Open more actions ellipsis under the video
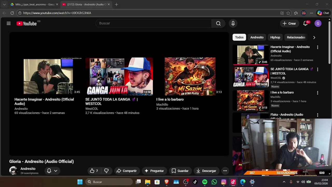Image resolution: width=332 pixels, height=187 pixels. pyautogui.click(x=225, y=171)
